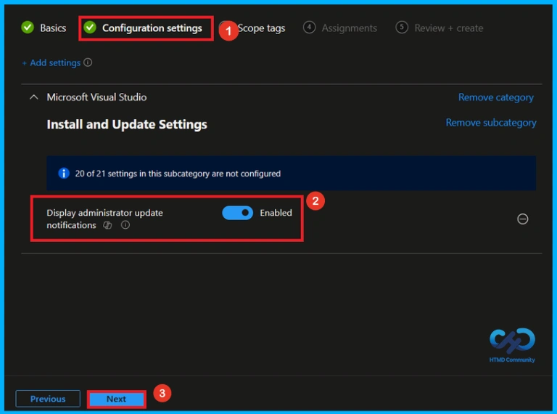Click the green checkmark beside Basics

28,28
